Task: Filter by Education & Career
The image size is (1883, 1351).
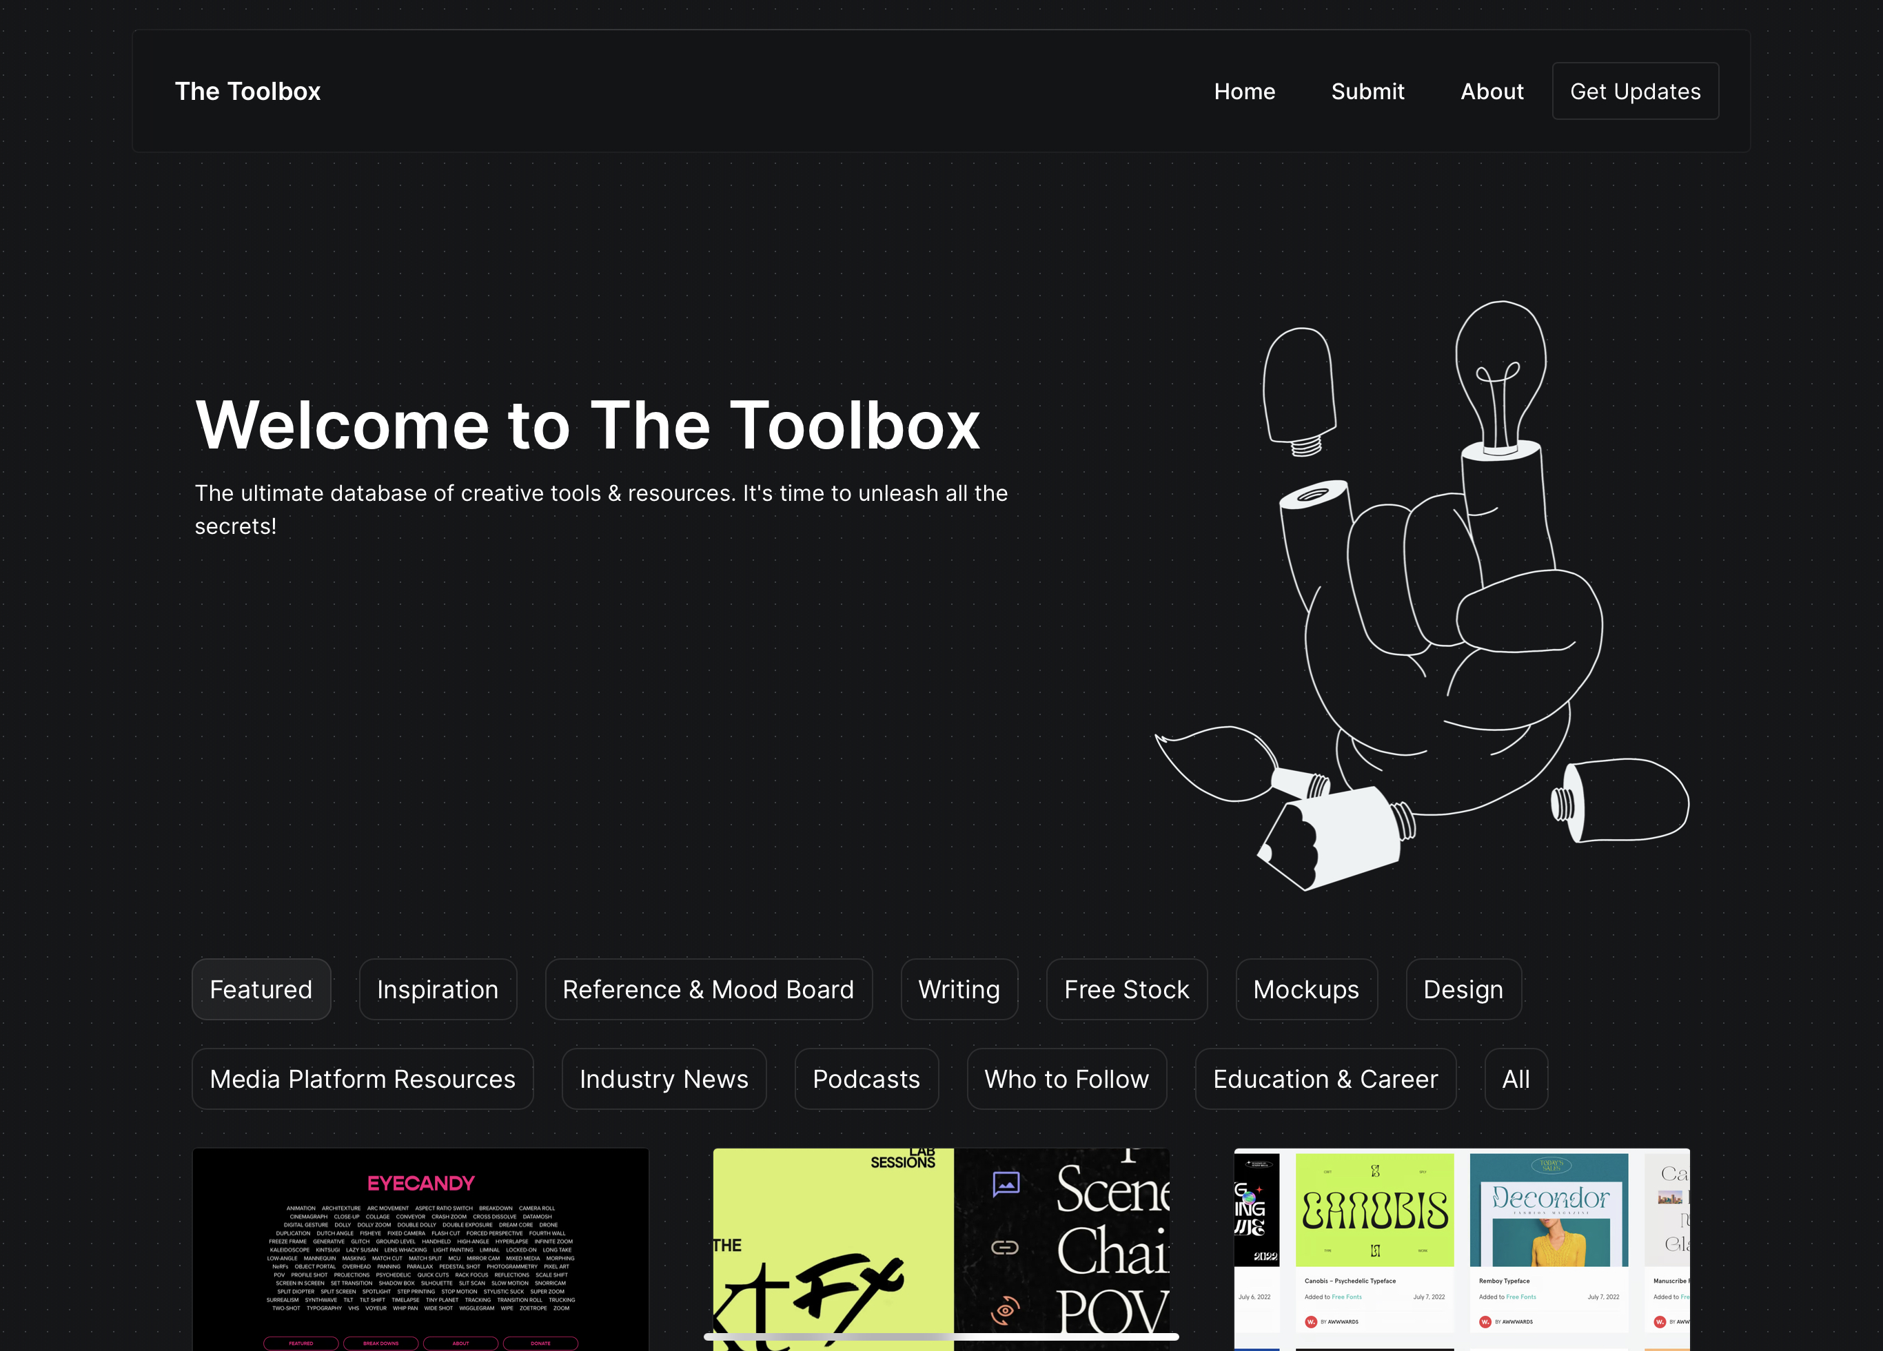Action: tap(1325, 1079)
